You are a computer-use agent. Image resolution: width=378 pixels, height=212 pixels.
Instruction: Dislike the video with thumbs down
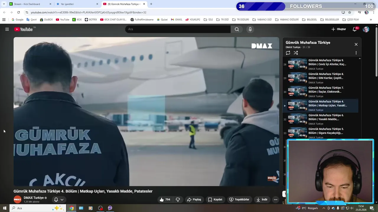pyautogui.click(x=178, y=200)
